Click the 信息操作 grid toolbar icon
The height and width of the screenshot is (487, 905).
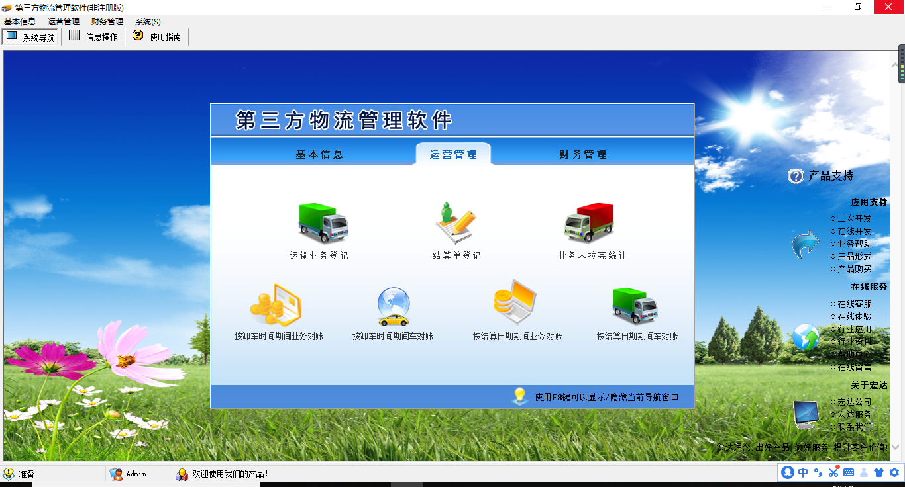(x=74, y=36)
